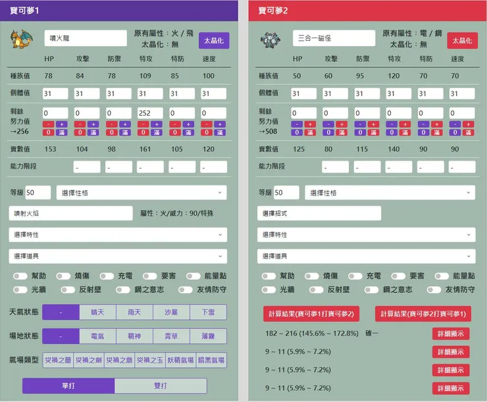Viewport: 487px width, 402px height.
Task: Click red 太晶化 button for Pokémon 2
Action: point(463,41)
